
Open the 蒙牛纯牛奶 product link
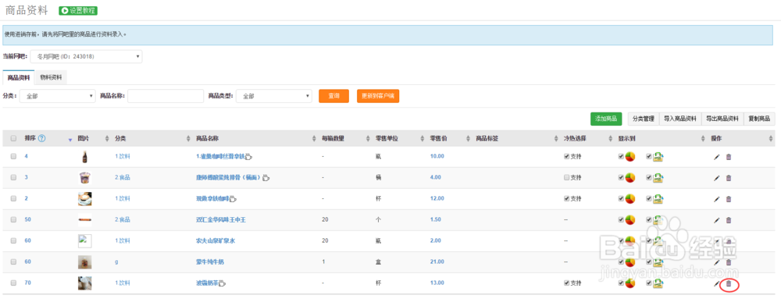pos(209,262)
